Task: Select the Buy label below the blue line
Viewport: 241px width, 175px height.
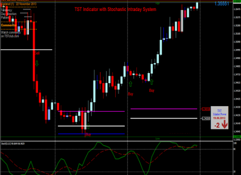Action: [x=88, y=135]
